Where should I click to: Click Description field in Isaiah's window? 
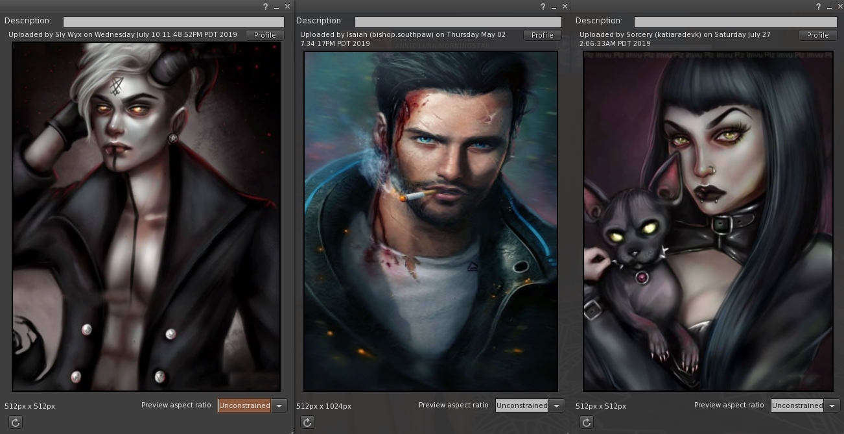coord(458,21)
